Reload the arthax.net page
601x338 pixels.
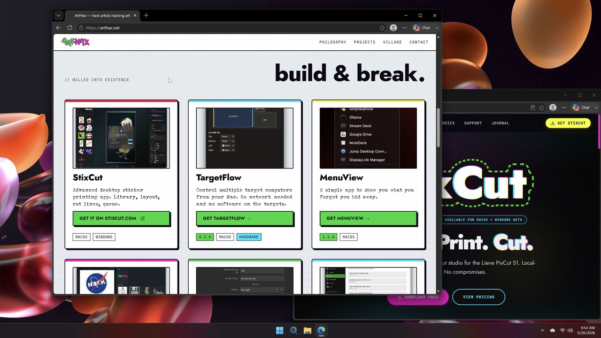click(x=69, y=28)
